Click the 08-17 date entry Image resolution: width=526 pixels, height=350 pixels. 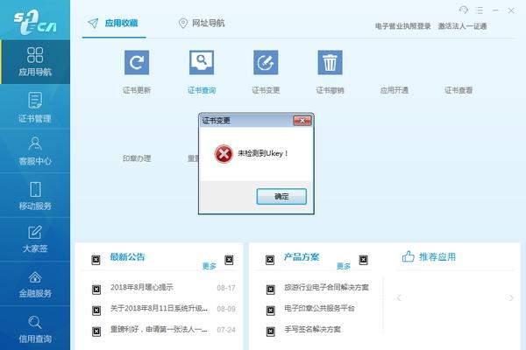226,288
